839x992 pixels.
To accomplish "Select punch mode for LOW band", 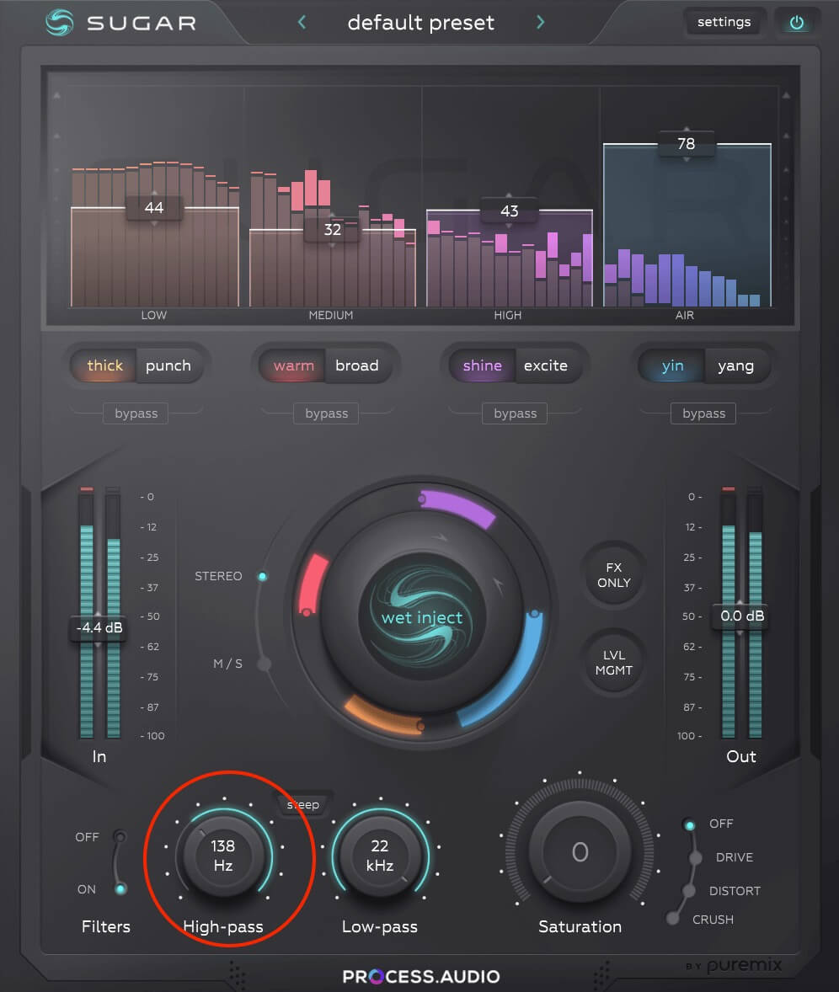I will [x=168, y=365].
